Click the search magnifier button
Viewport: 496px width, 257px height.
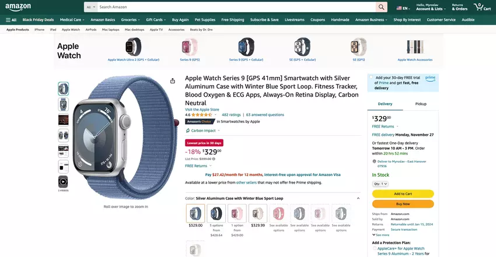(382, 7)
